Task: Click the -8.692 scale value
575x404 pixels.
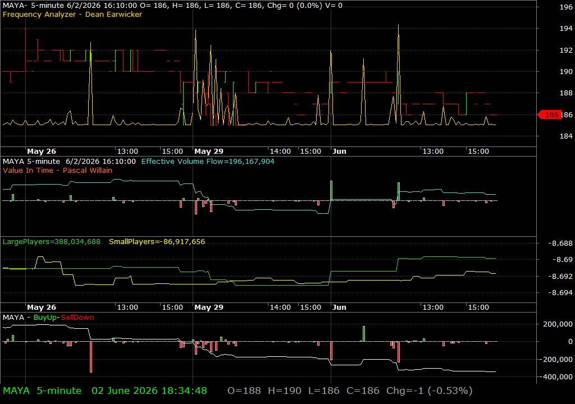Action: pyautogui.click(x=560, y=277)
